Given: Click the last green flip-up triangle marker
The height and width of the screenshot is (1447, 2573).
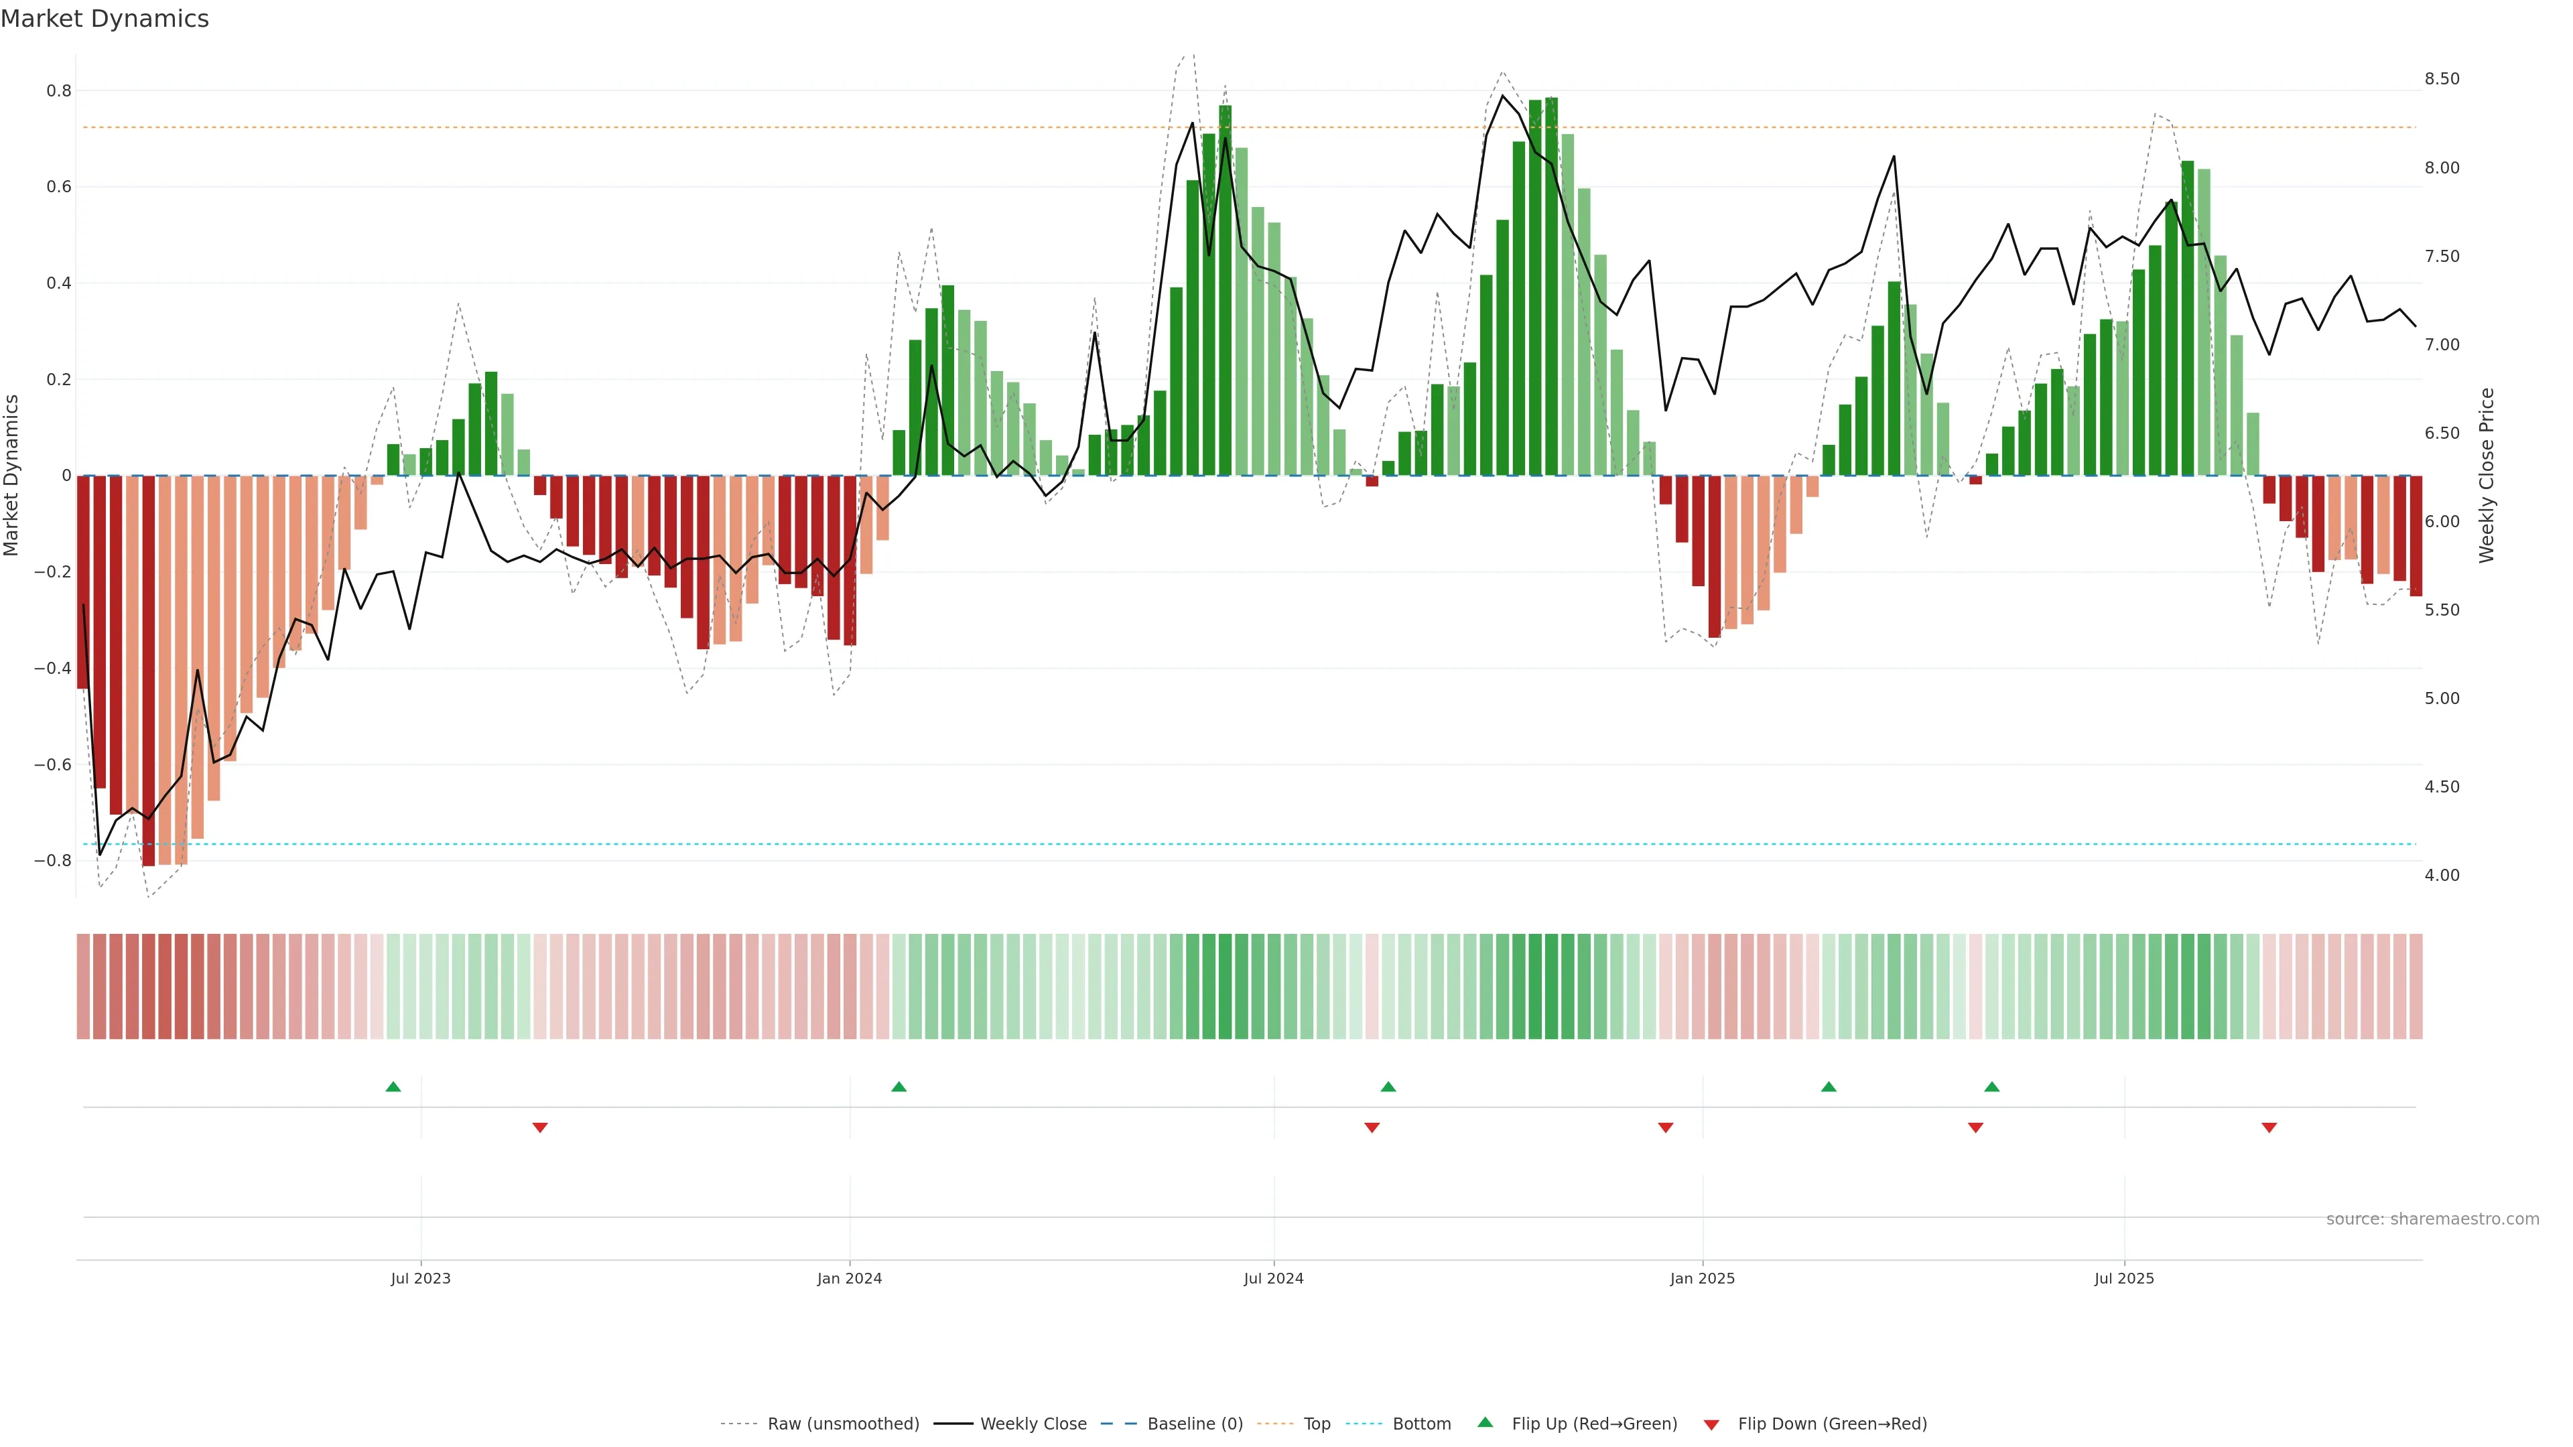Looking at the screenshot, I should coord(1991,1087).
